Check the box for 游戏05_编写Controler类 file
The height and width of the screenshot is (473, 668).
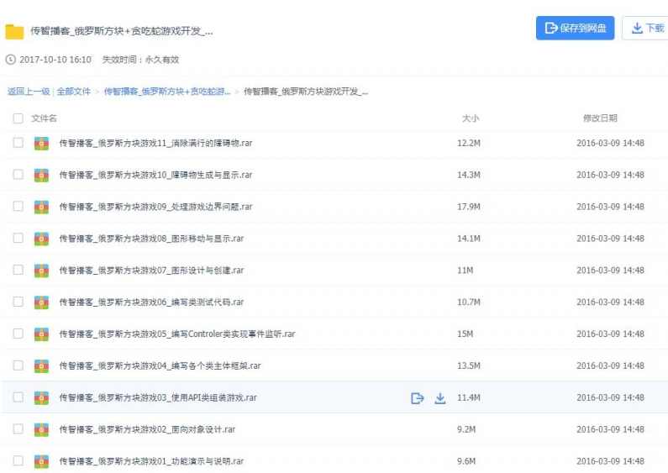[18, 334]
